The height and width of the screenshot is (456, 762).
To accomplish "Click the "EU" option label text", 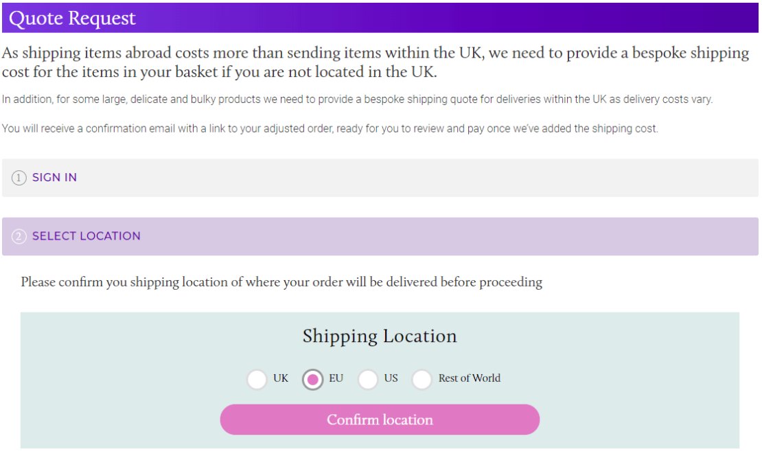I will pos(336,378).
